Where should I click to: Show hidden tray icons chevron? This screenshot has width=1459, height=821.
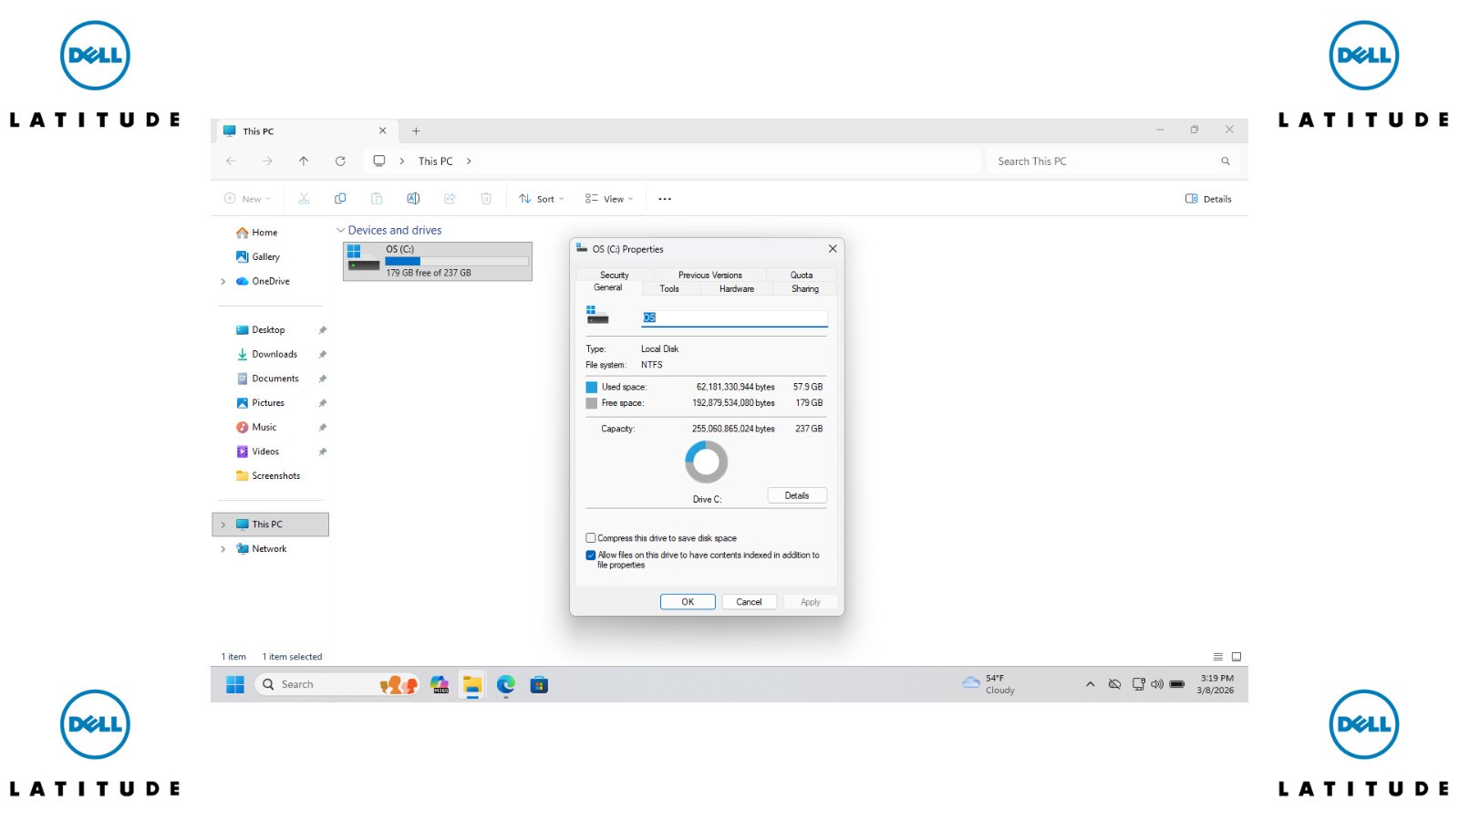1090,684
